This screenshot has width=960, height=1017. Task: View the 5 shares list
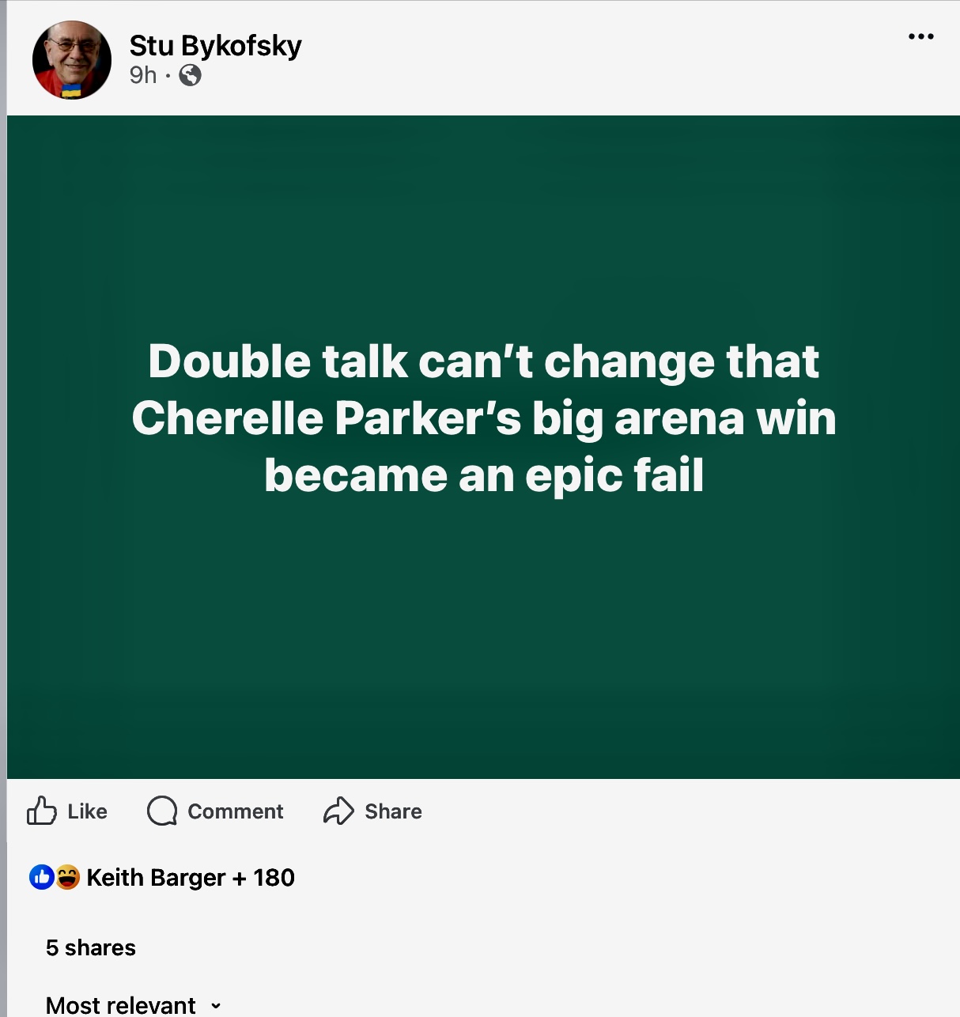pos(91,947)
